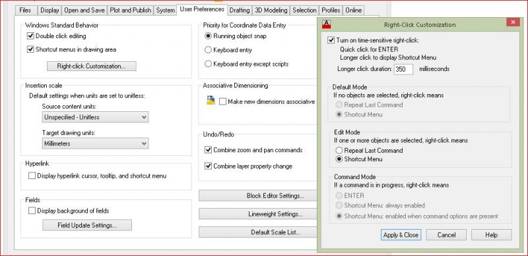Image resolution: width=528 pixels, height=256 pixels.
Task: Open Help for Right-Click Customization
Action: pyautogui.click(x=491, y=235)
